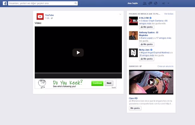Viewport: 195px width, 125px height.
Task: Click the Nicky Jam verified badge
Action: [x=151, y=50]
